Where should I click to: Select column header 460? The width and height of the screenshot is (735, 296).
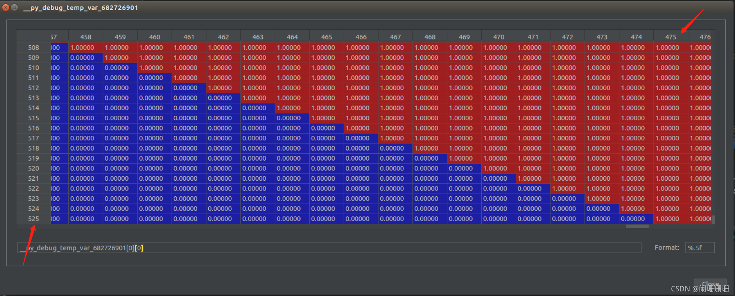click(x=154, y=37)
